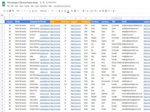150x112 pixels.
Task: Open the Tools menu
Action: [37, 6]
